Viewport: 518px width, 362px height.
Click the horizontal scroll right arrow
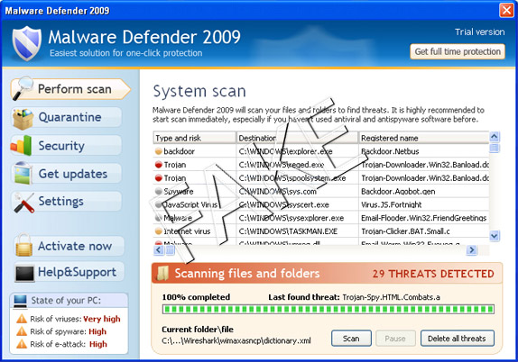pos(471,250)
